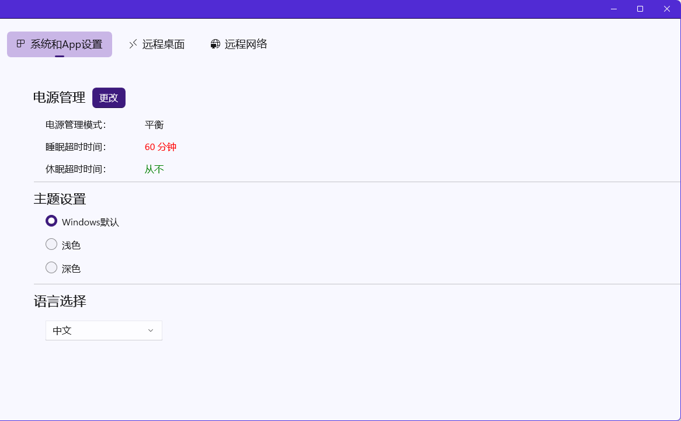Choose the 浅色 light theme option
The height and width of the screenshot is (421, 681).
51,245
